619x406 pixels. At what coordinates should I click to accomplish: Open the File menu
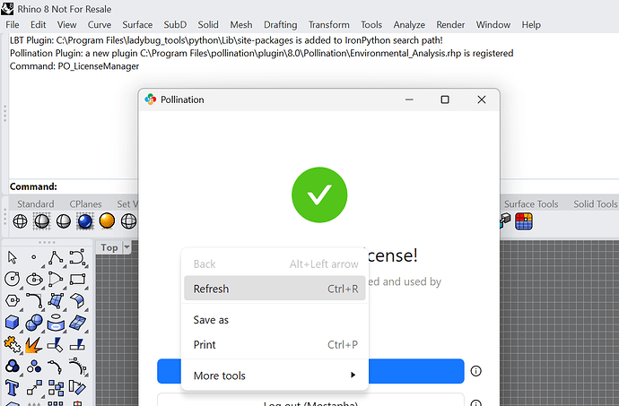(x=13, y=25)
